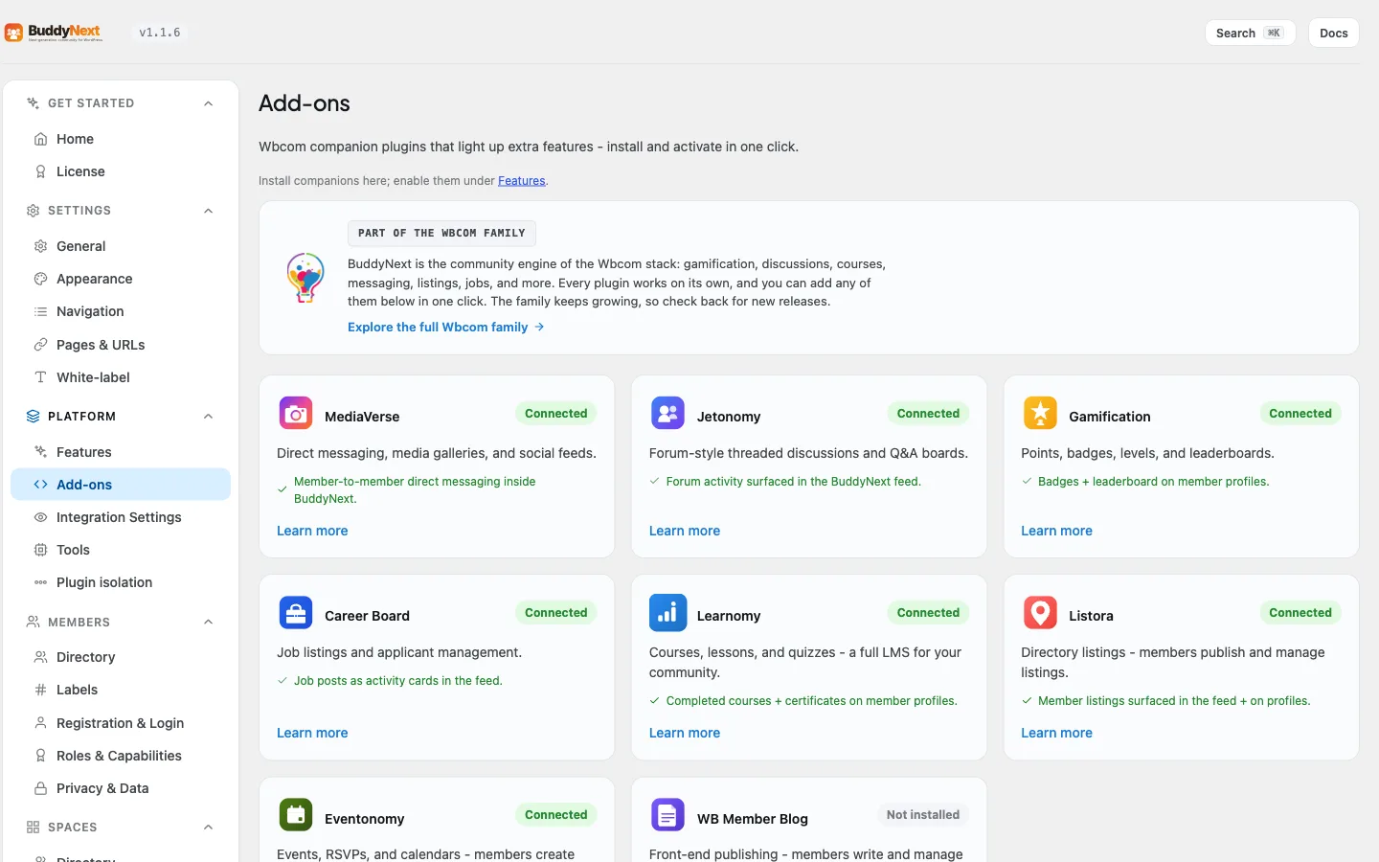
Task: Click the Integration Settings eye icon
Action: coord(40,517)
